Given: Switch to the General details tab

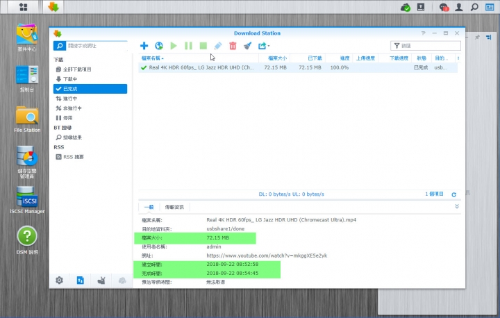Looking at the screenshot, I should 149,207.
